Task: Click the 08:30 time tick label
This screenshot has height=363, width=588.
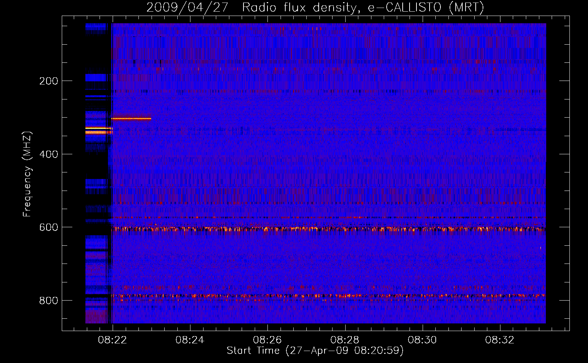Action: coord(422,340)
